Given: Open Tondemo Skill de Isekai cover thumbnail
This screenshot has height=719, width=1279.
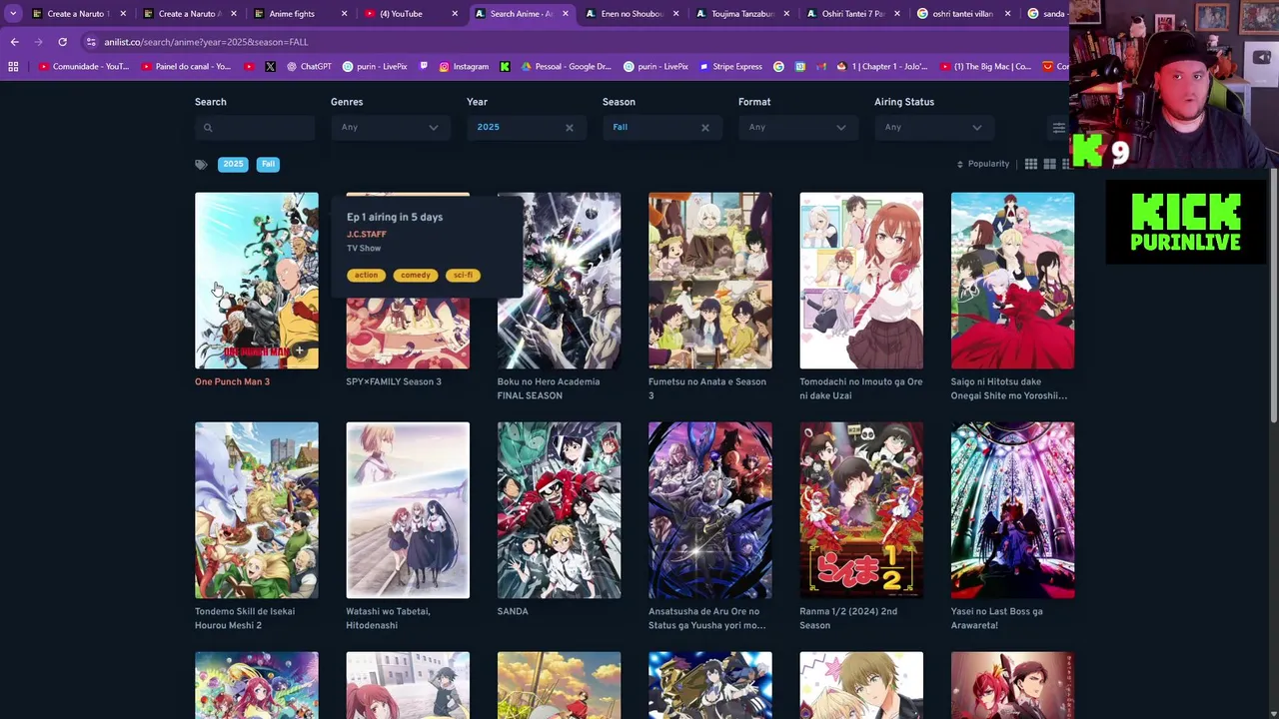Looking at the screenshot, I should [x=257, y=510].
